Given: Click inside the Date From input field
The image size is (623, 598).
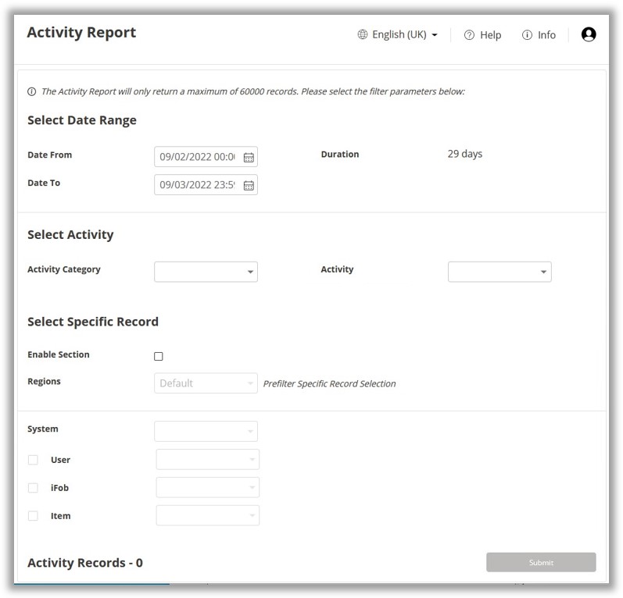Looking at the screenshot, I should pos(196,157).
